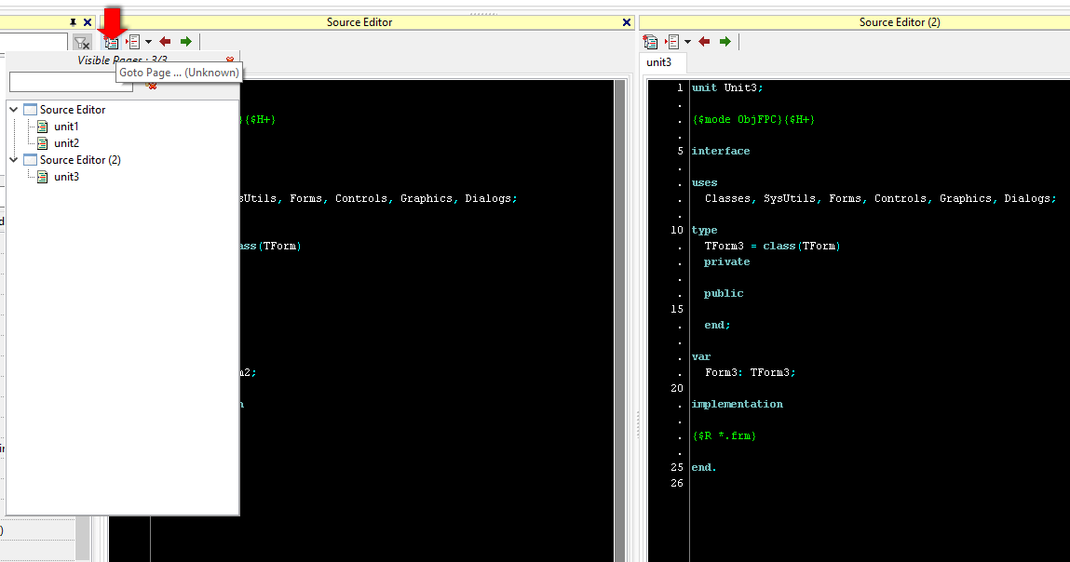Click the pin icon of left docked panel
This screenshot has height=562, width=1070.
coord(73,21)
